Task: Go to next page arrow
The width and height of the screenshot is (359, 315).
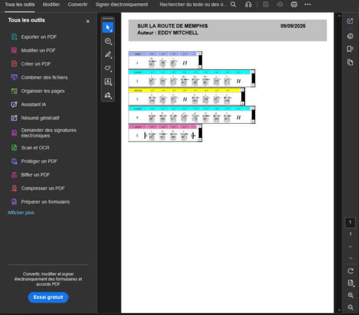Action: 350,258
